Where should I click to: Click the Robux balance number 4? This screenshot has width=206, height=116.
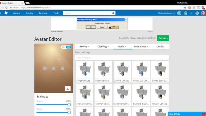pos(191,13)
